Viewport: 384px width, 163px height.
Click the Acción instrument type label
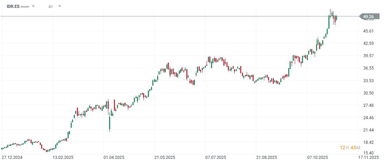point(25,7)
